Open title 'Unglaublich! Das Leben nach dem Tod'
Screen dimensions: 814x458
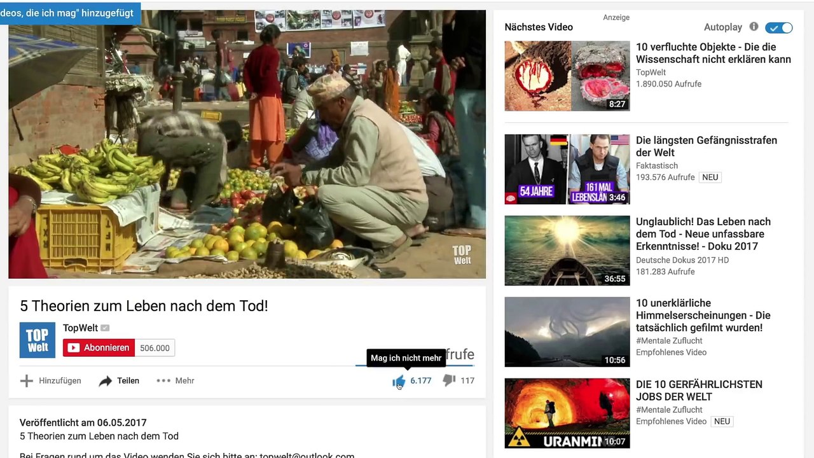pyautogui.click(x=703, y=234)
